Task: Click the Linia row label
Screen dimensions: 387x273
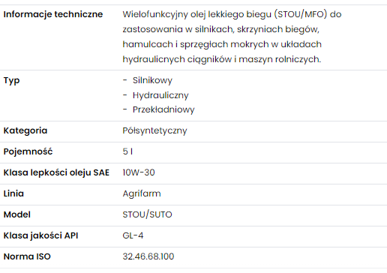Action: (13, 193)
